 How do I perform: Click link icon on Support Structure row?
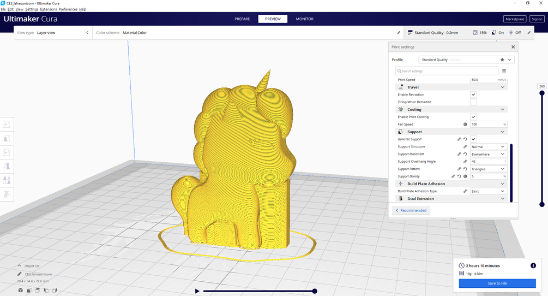(465, 146)
